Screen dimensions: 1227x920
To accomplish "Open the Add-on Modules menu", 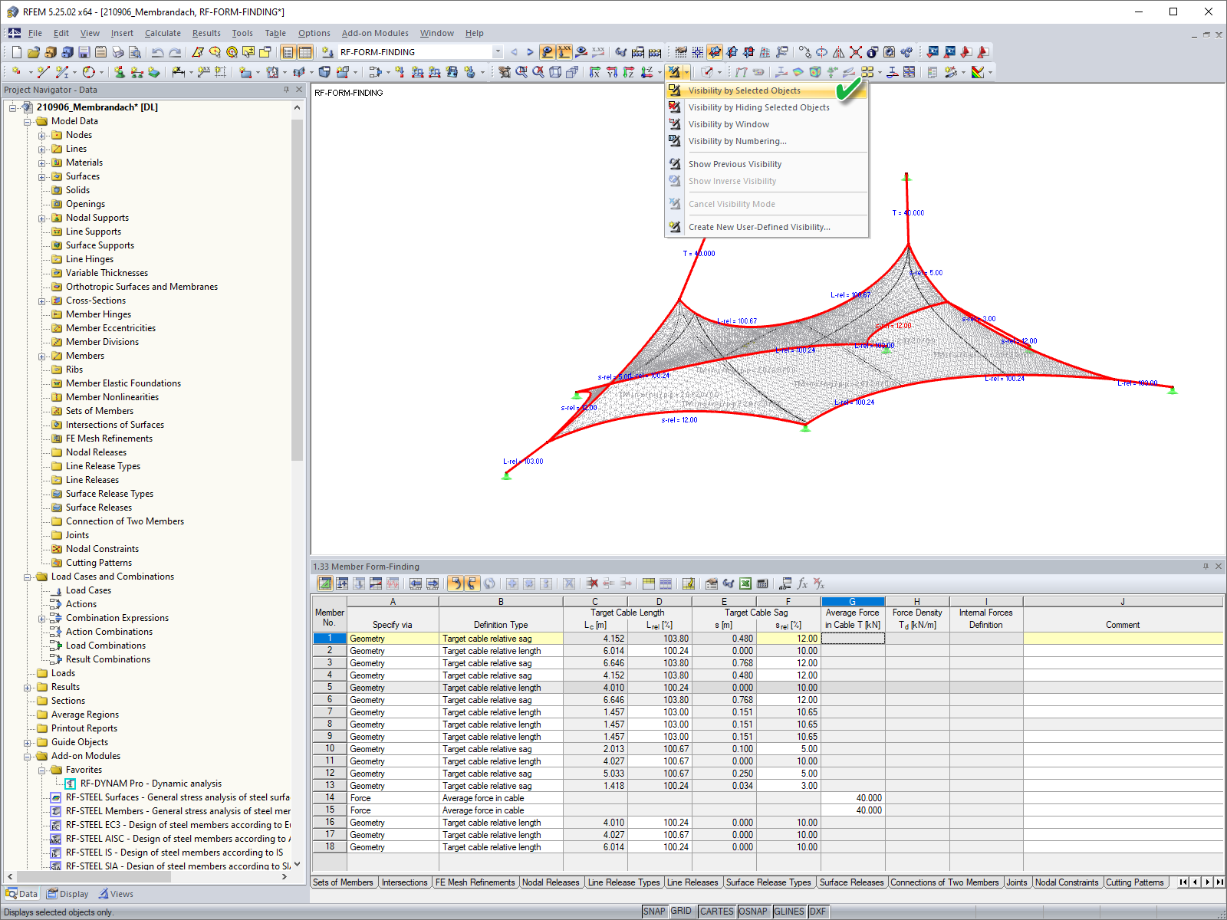I will click(375, 33).
